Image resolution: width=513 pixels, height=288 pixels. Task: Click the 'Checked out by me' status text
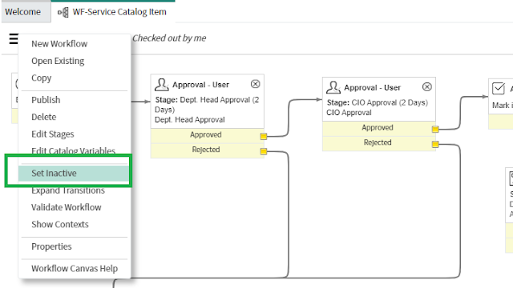169,38
